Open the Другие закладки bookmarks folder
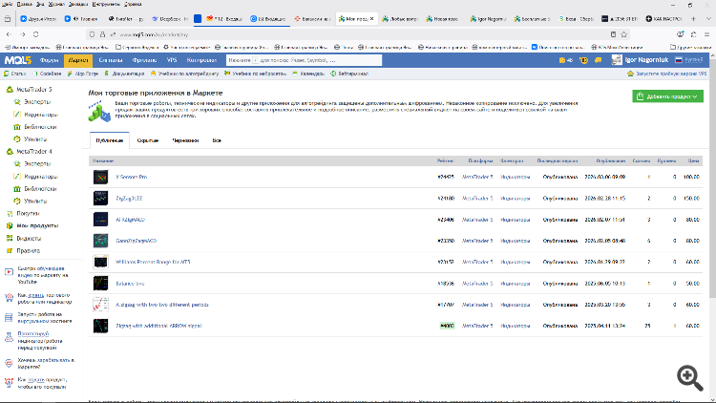 690,47
